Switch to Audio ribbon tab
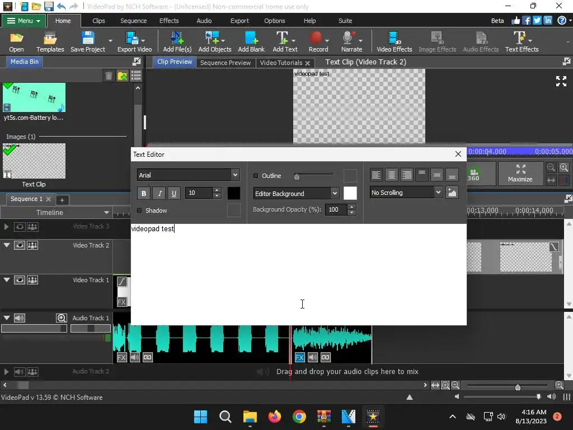The height and width of the screenshot is (430, 573). (x=204, y=21)
